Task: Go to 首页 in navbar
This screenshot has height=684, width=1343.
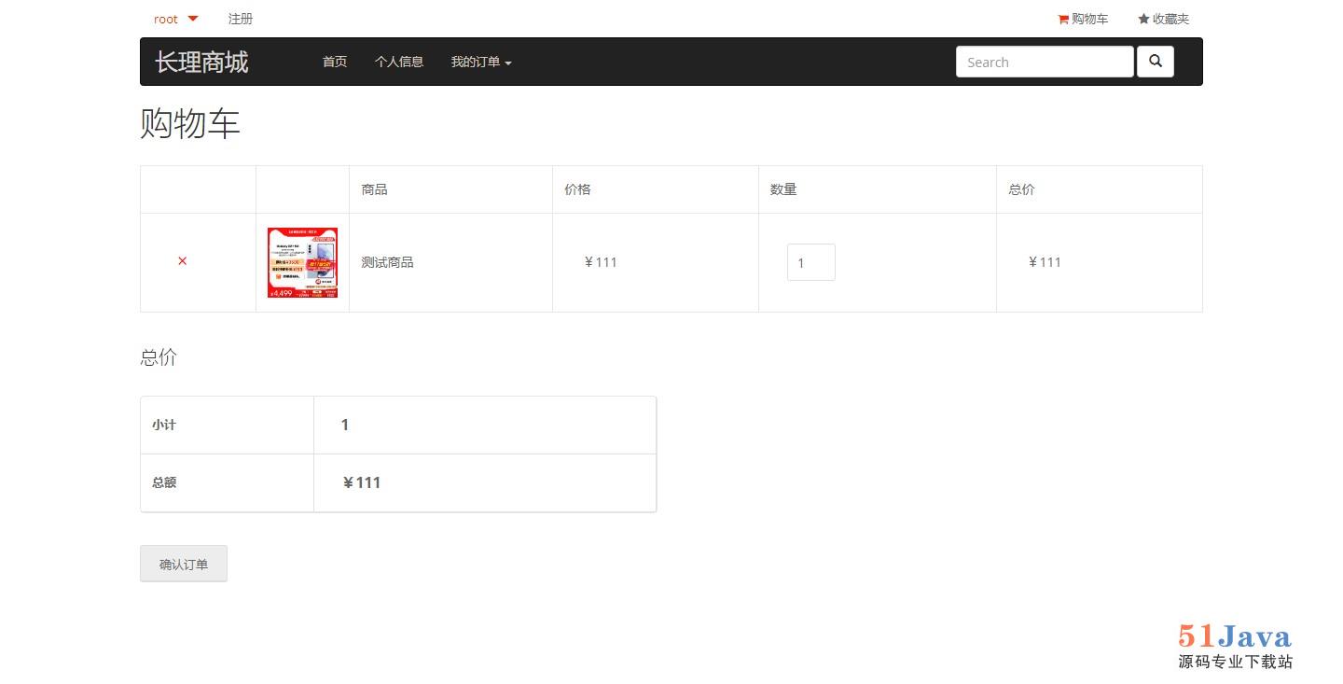Action: click(x=335, y=62)
